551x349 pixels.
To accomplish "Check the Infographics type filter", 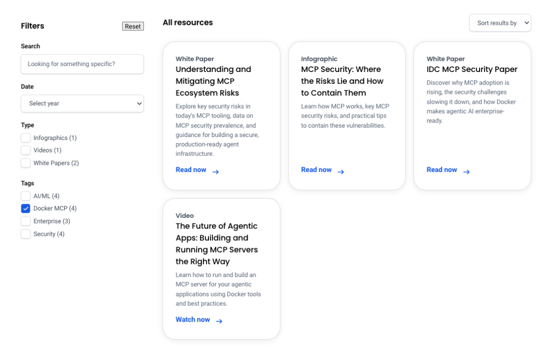I will pyautogui.click(x=26, y=138).
